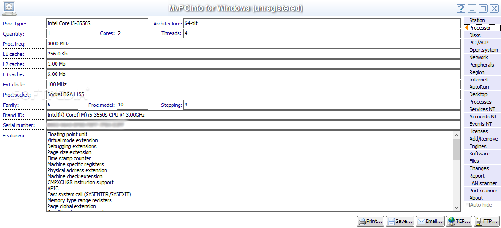Go to the Oper.system section
Viewport: 501px width, 228px height.
point(482,50)
